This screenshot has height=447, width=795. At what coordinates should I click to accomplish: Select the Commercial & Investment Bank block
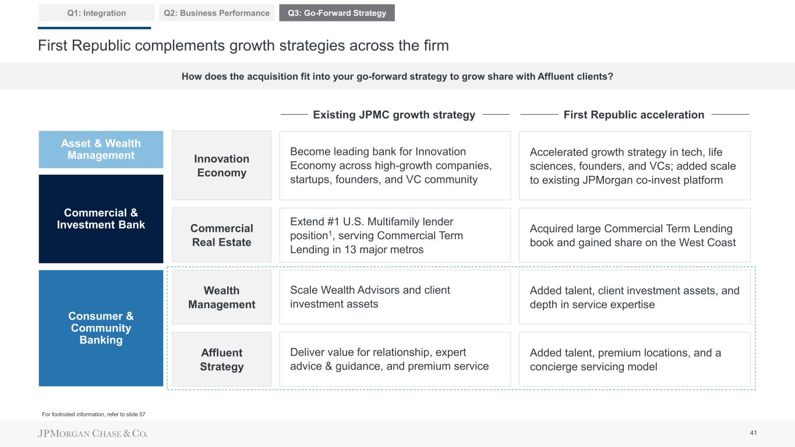click(101, 219)
